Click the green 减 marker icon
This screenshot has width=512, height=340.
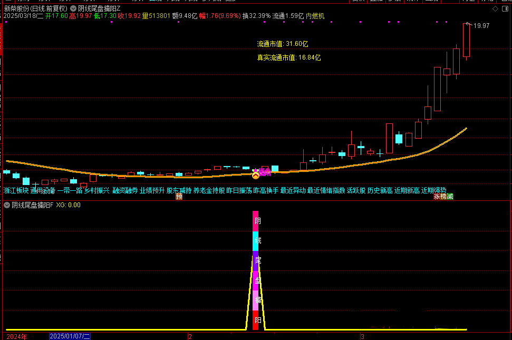(x=450, y=197)
